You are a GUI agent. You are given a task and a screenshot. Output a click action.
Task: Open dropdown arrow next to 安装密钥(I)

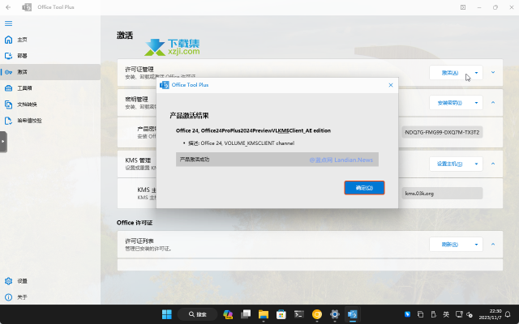476,103
